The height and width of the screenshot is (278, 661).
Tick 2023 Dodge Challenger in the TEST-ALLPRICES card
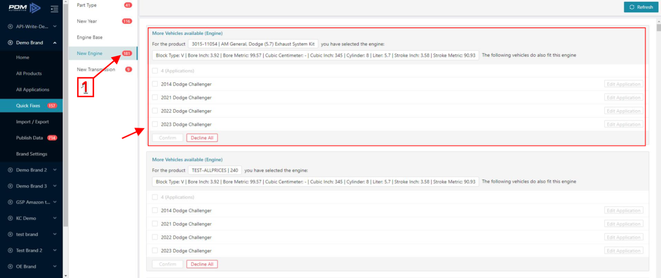click(155, 251)
